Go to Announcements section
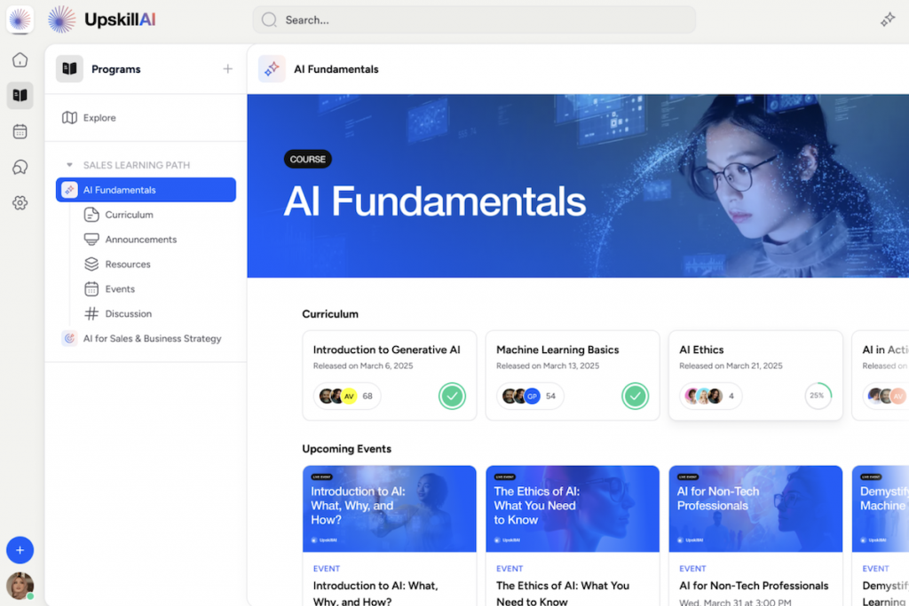Screen dimensions: 909x606 (140, 240)
